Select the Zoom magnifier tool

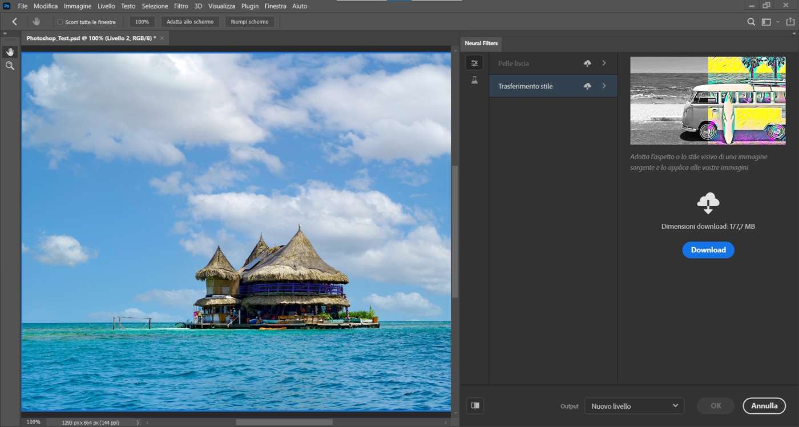[10, 66]
